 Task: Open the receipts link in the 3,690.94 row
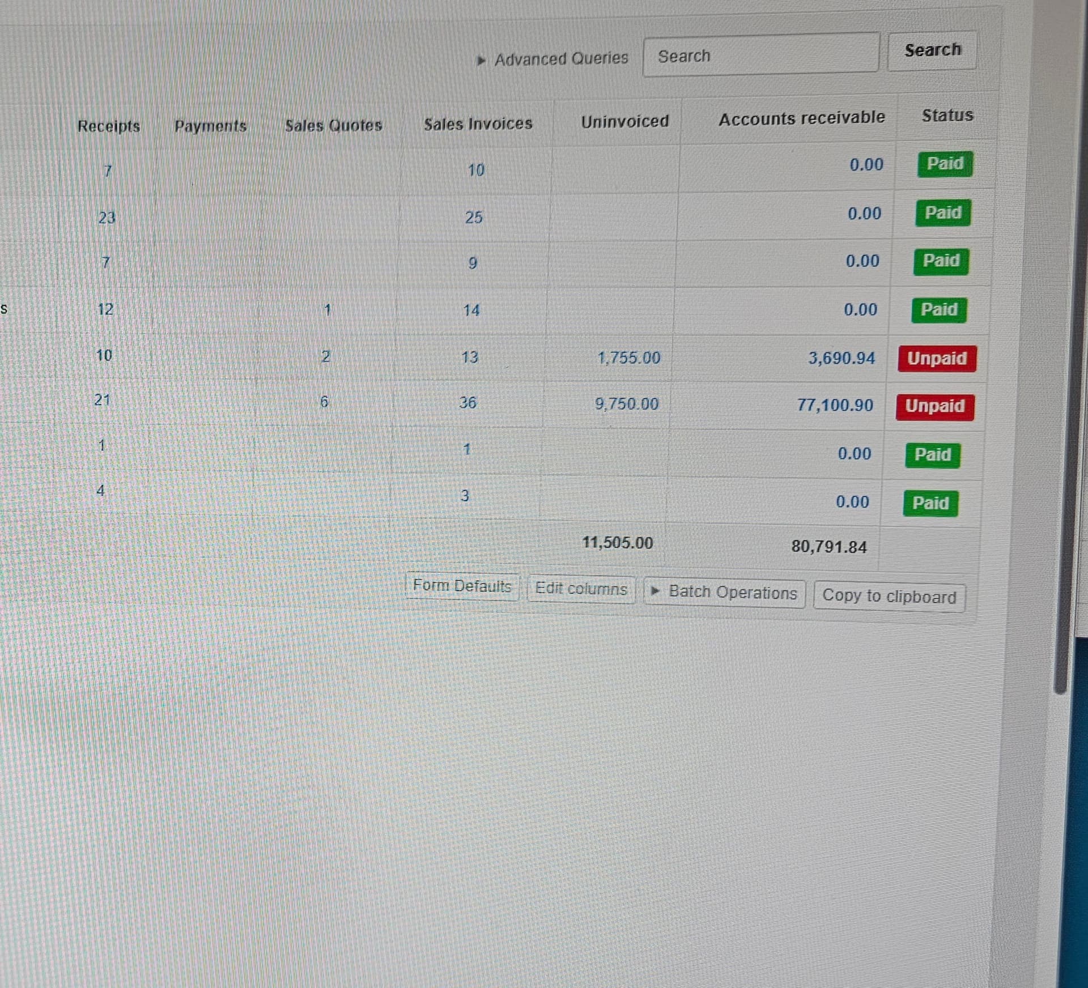104,355
